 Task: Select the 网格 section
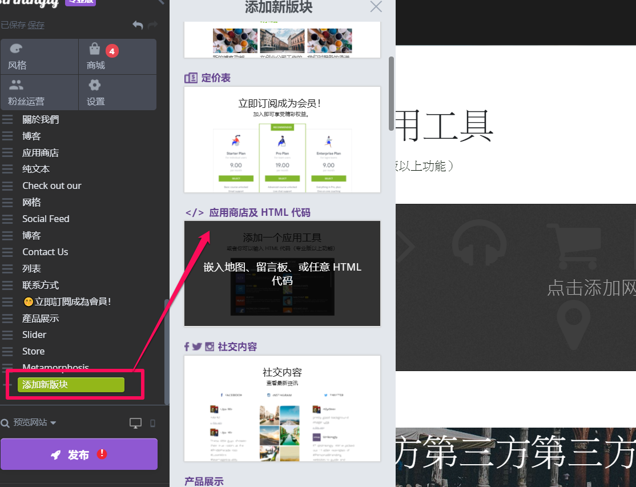coord(31,202)
